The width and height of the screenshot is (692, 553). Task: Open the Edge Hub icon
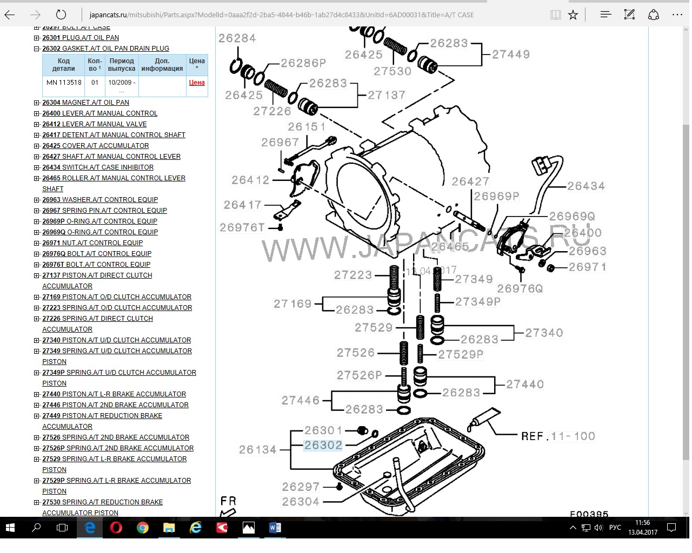[x=605, y=15]
